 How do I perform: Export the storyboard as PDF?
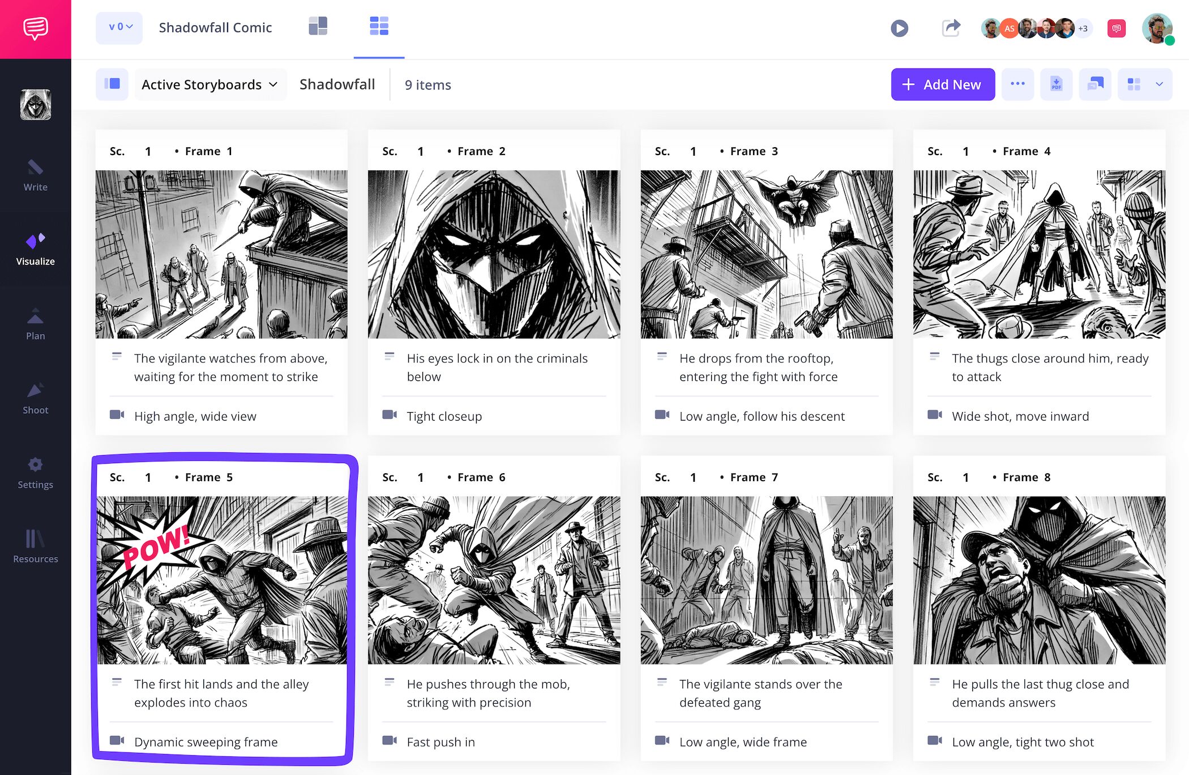pyautogui.click(x=1057, y=84)
